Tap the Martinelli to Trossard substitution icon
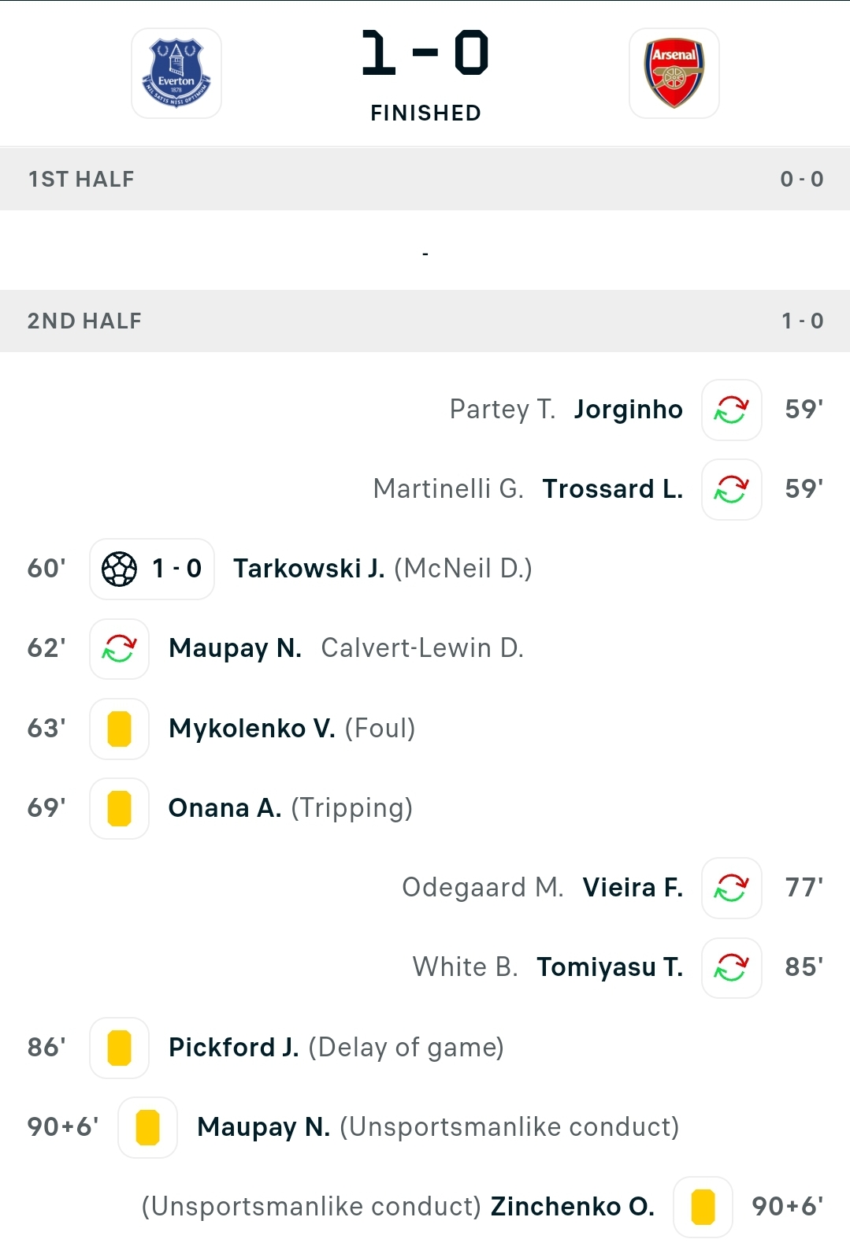This screenshot has width=850, height=1243. point(732,489)
